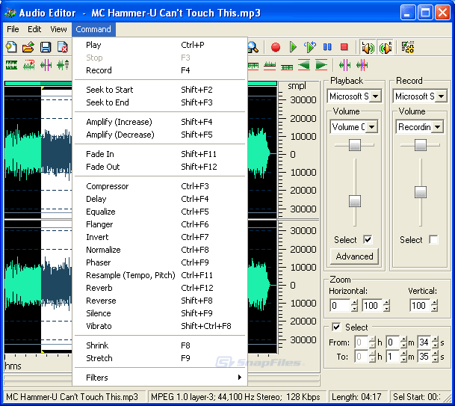The height and width of the screenshot is (406, 455).
Task: Click status bar text Length: 04:17
Action: (x=356, y=397)
